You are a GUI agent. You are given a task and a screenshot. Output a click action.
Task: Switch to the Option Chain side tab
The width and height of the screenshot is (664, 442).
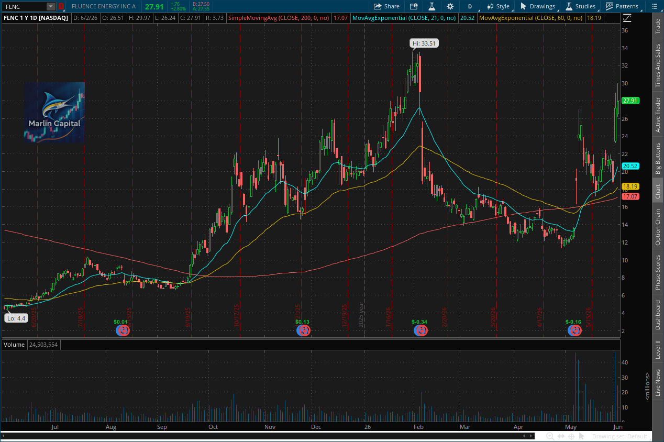[658, 227]
